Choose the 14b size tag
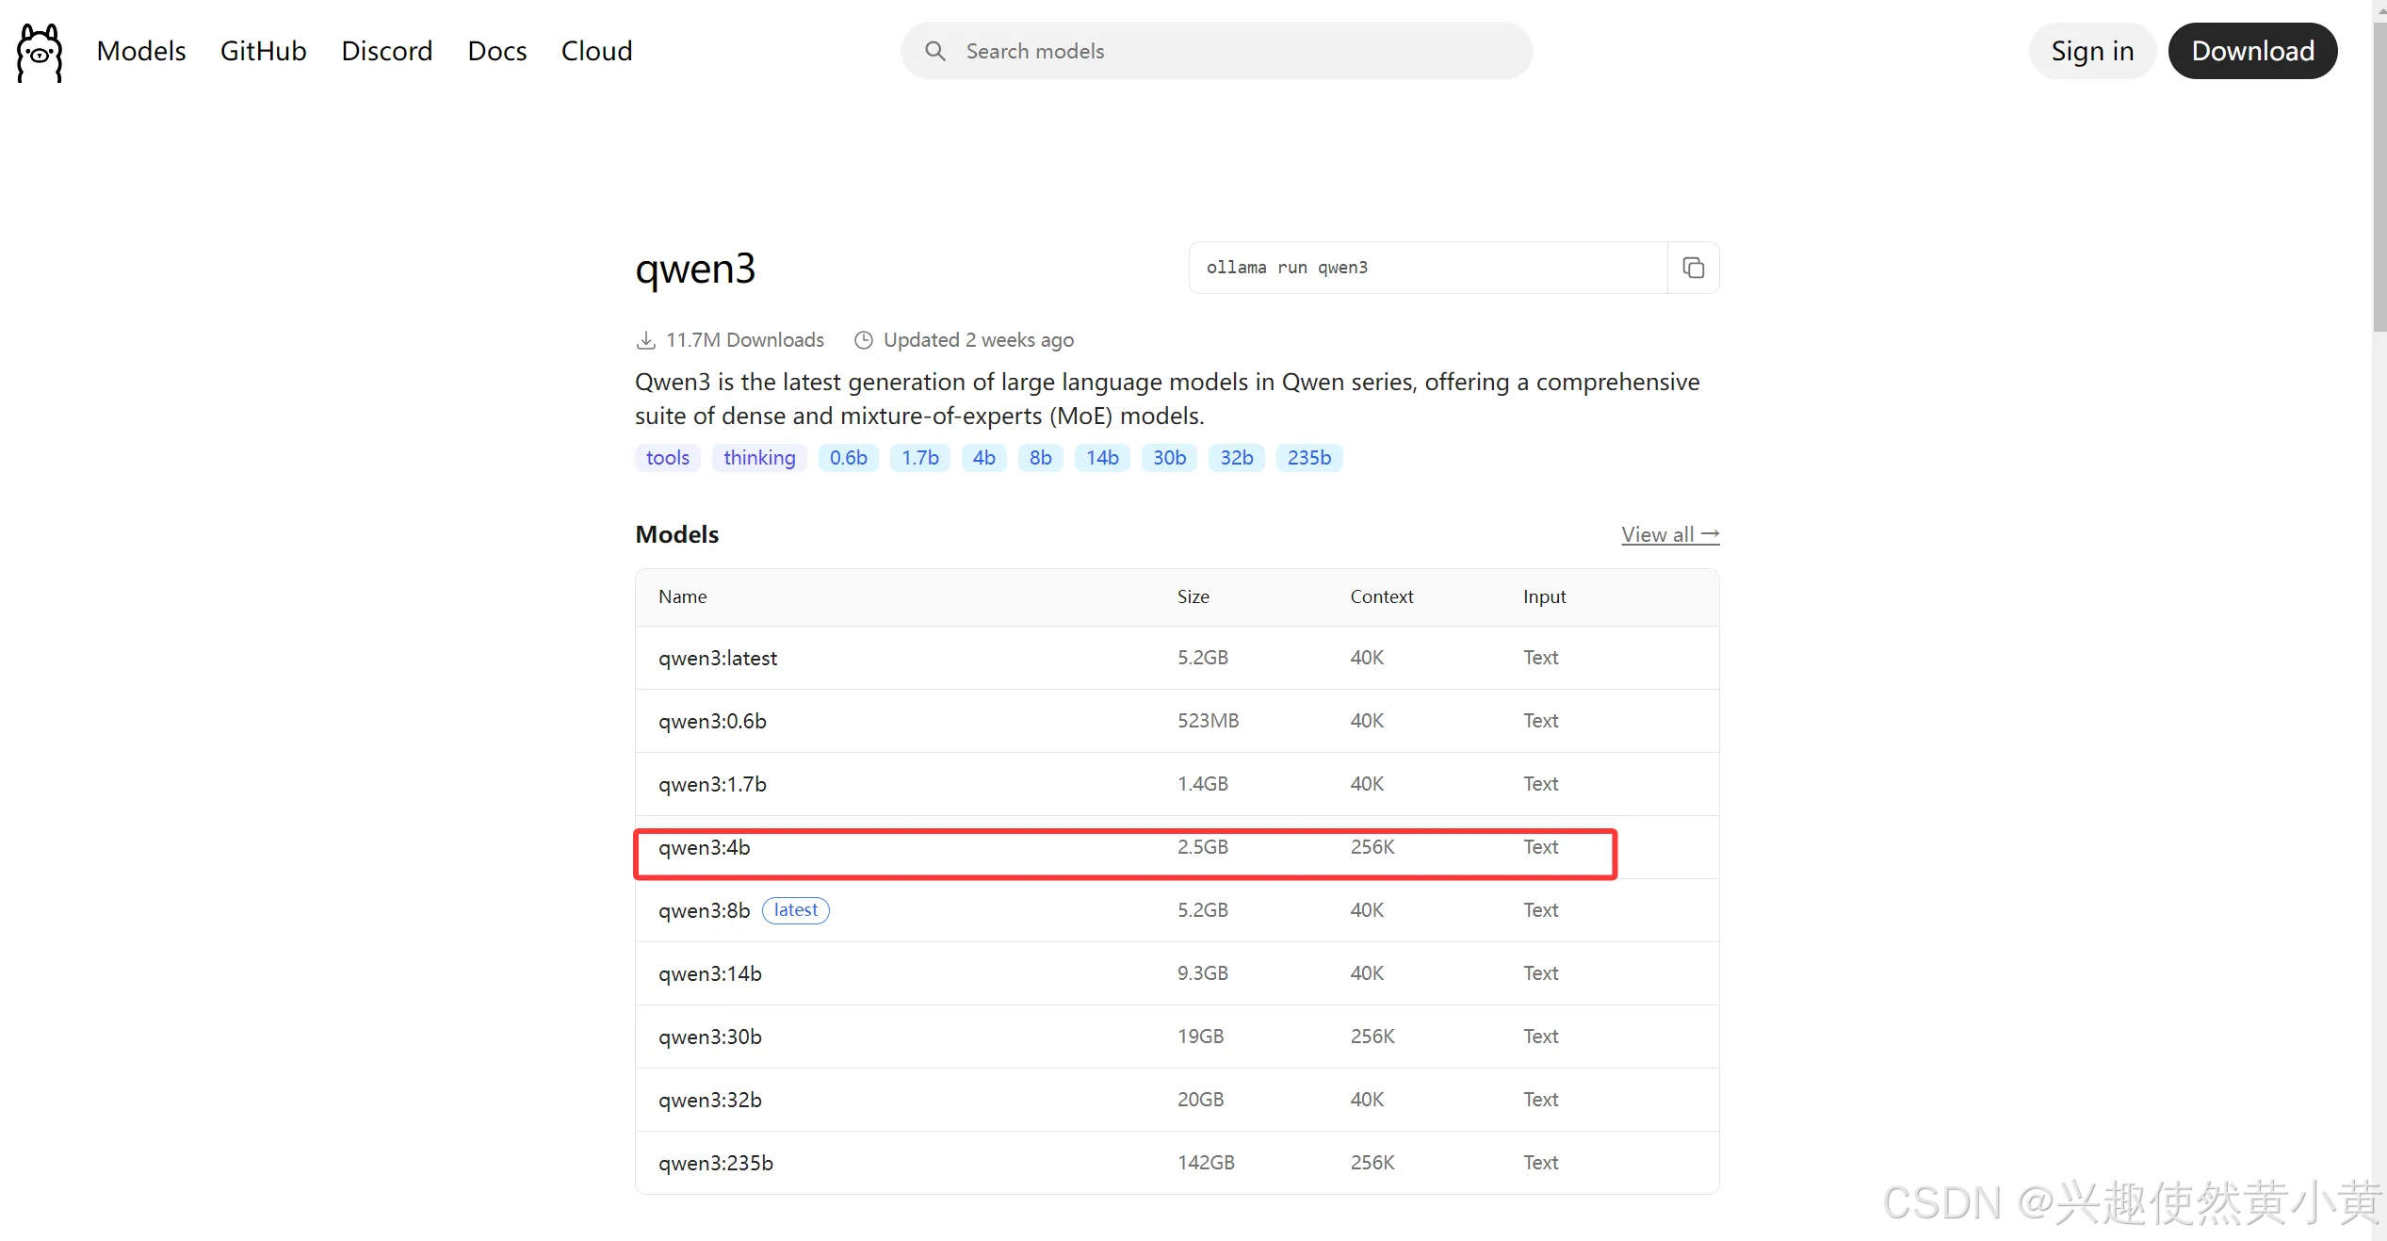The image size is (2387, 1241). click(1102, 458)
